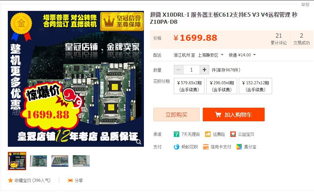Select the ¥579.65x3期 installment option
The height and width of the screenshot is (194, 314).
[189, 86]
